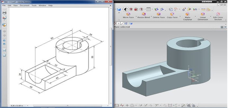Click the vertical scrollbar of Adobe Reader
This screenshot has width=228, height=108.
pos(111,46)
